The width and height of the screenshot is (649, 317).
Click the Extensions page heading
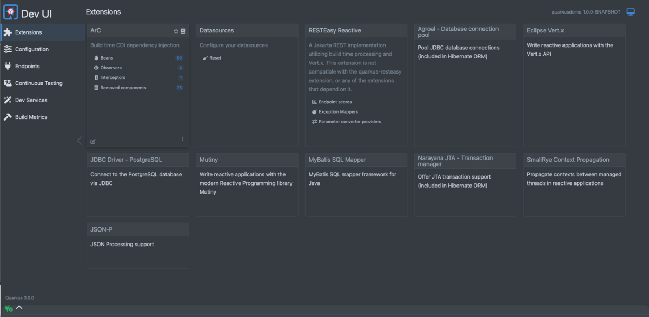pyautogui.click(x=103, y=12)
